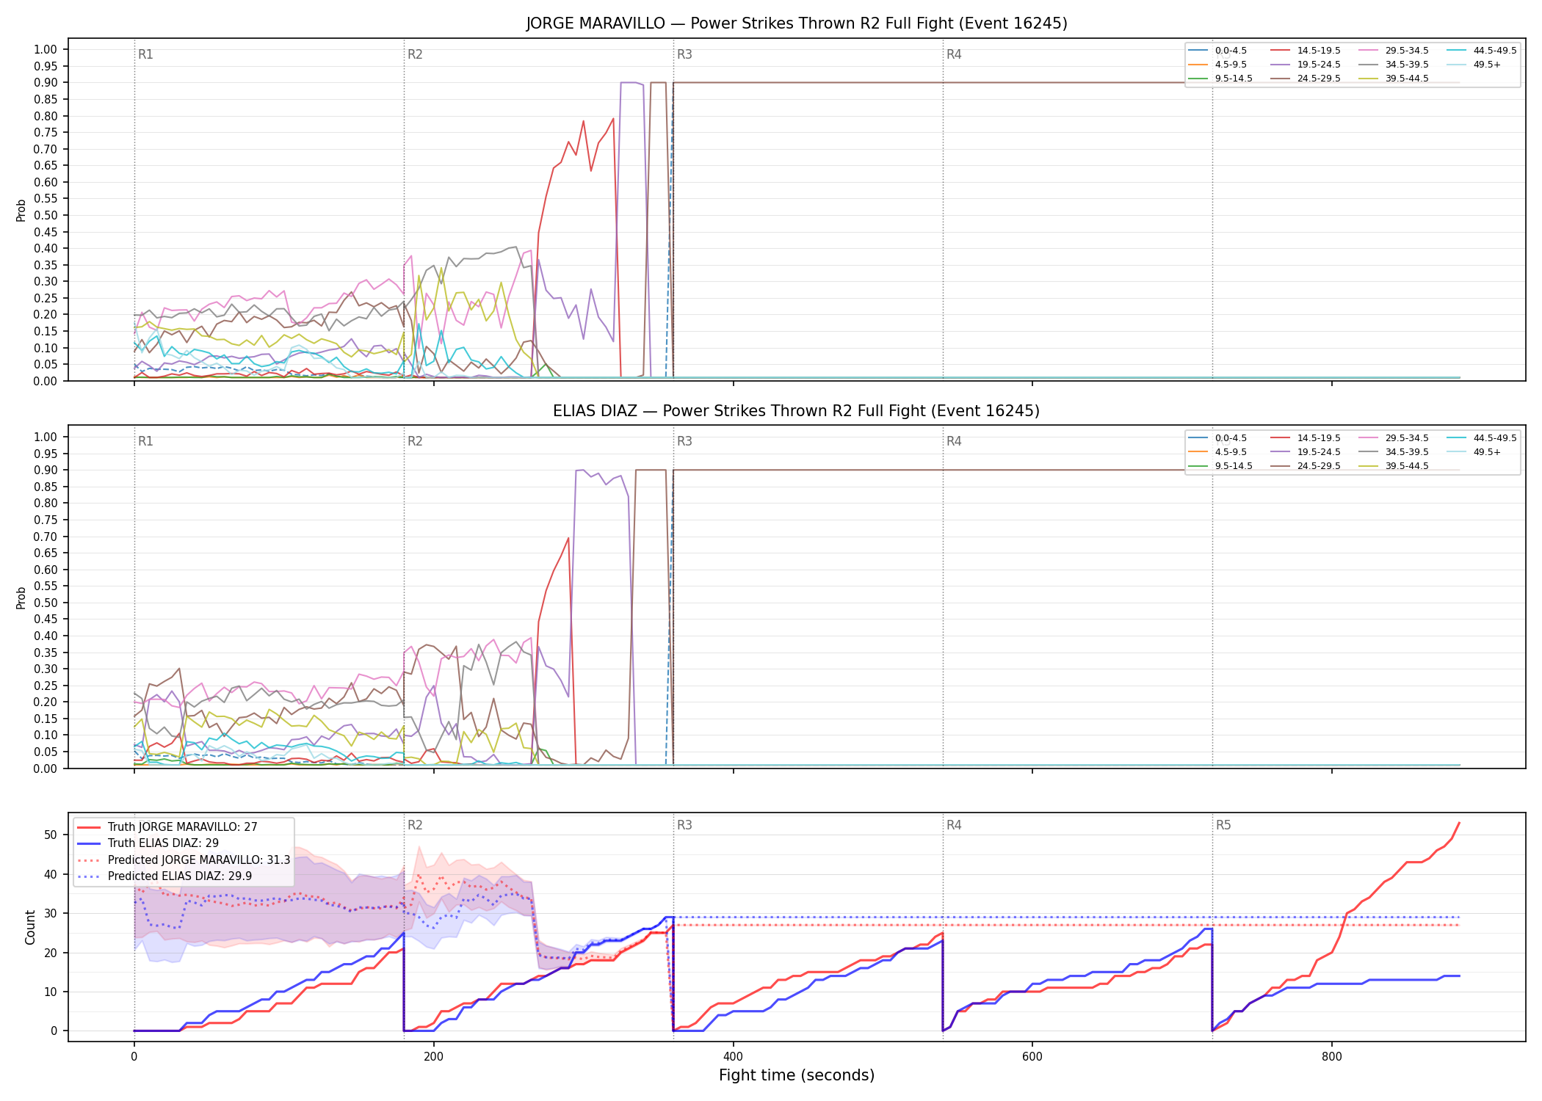This screenshot has width=1542, height=1101.
Task: Click the 'Prob' label on the Diaz chart
Action: (21, 597)
